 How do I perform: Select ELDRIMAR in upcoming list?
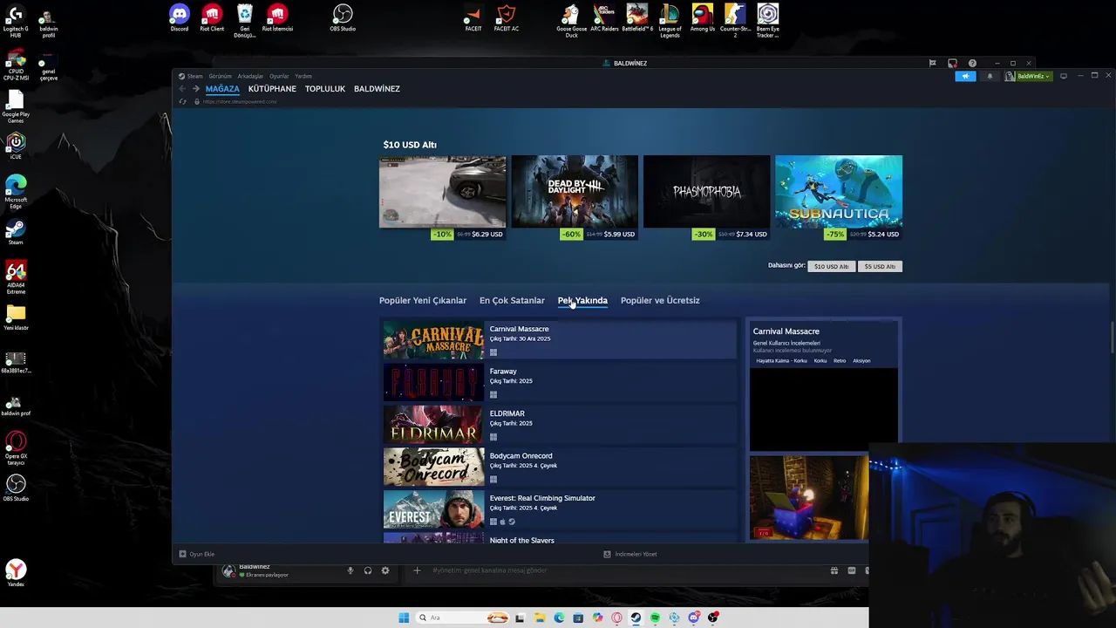560,424
